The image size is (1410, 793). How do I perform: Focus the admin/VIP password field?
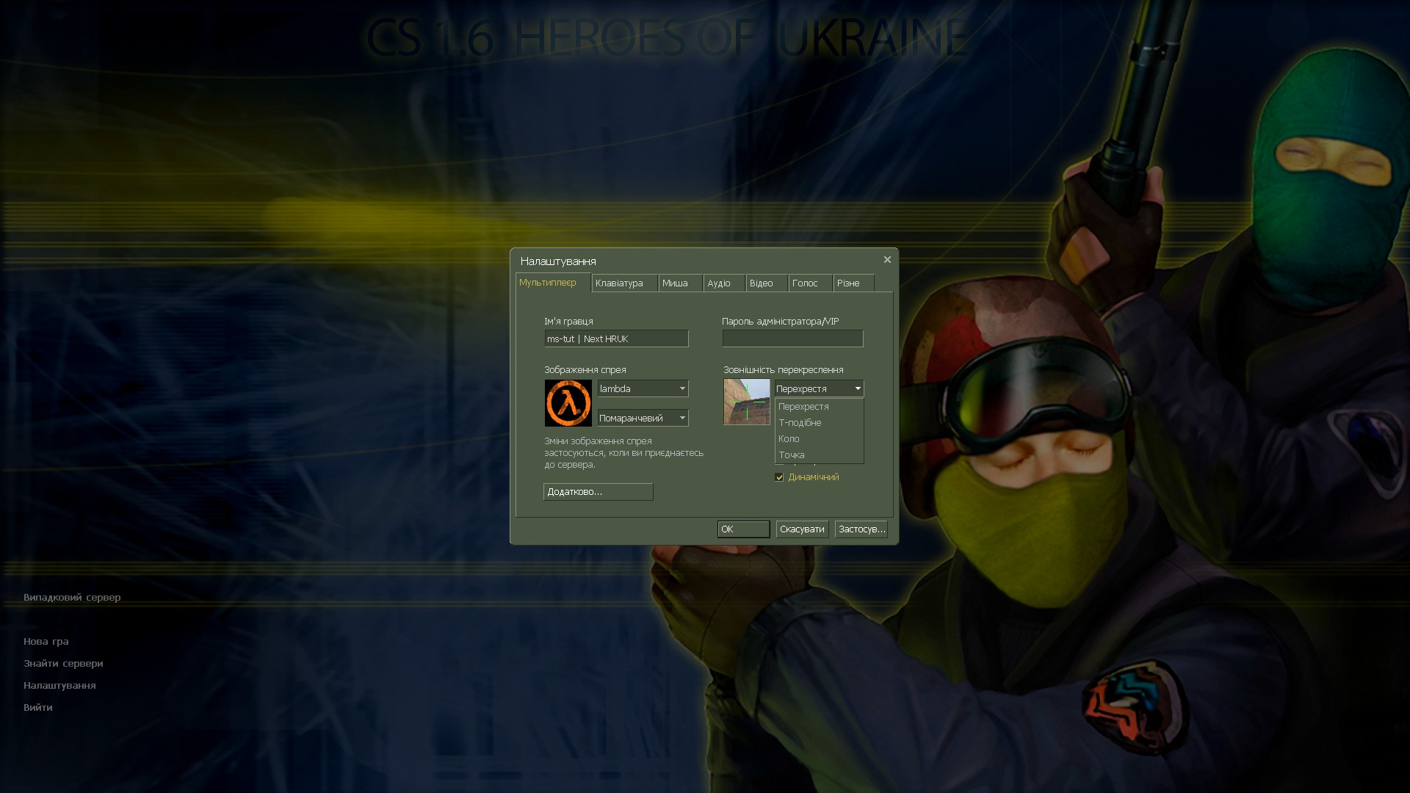[x=792, y=338]
